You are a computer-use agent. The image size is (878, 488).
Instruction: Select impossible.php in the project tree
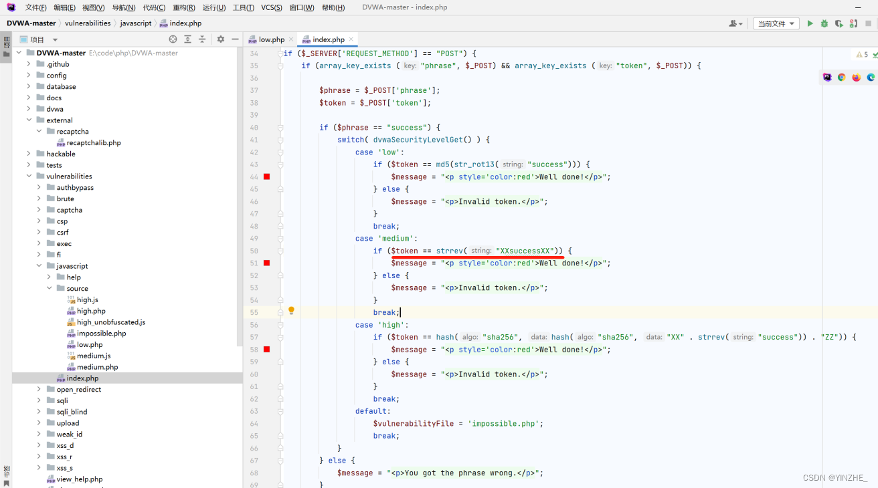[101, 334]
